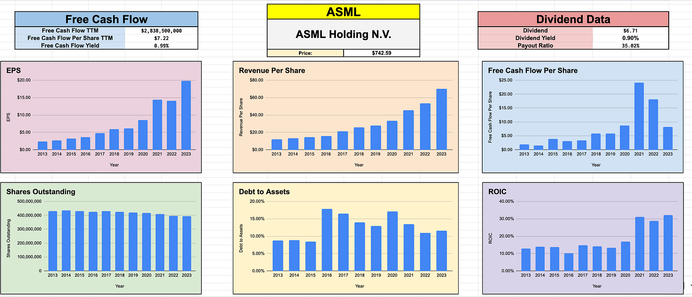This screenshot has width=692, height=297.
Task: Click the Dividend Data header
Action: [574, 19]
